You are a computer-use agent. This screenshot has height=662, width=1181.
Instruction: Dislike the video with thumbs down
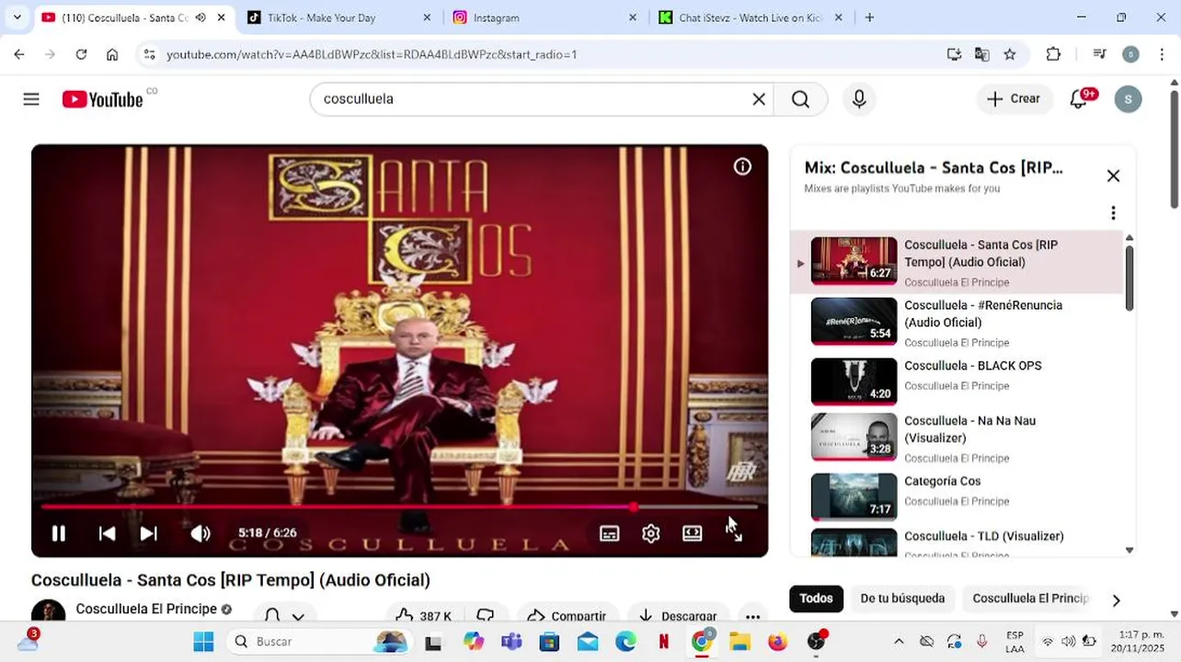486,616
